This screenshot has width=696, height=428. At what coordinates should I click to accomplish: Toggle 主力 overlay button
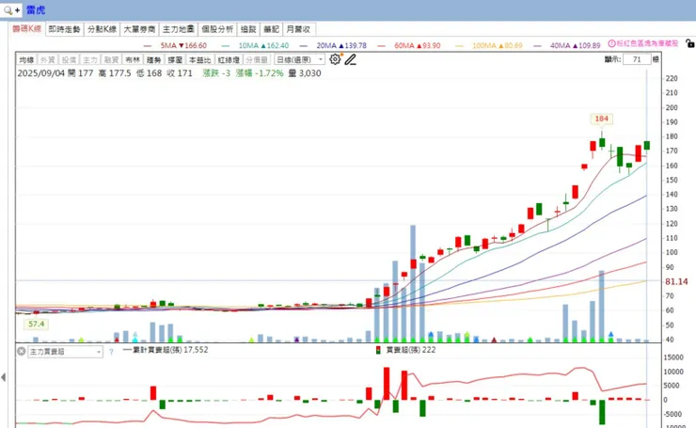[x=90, y=59]
